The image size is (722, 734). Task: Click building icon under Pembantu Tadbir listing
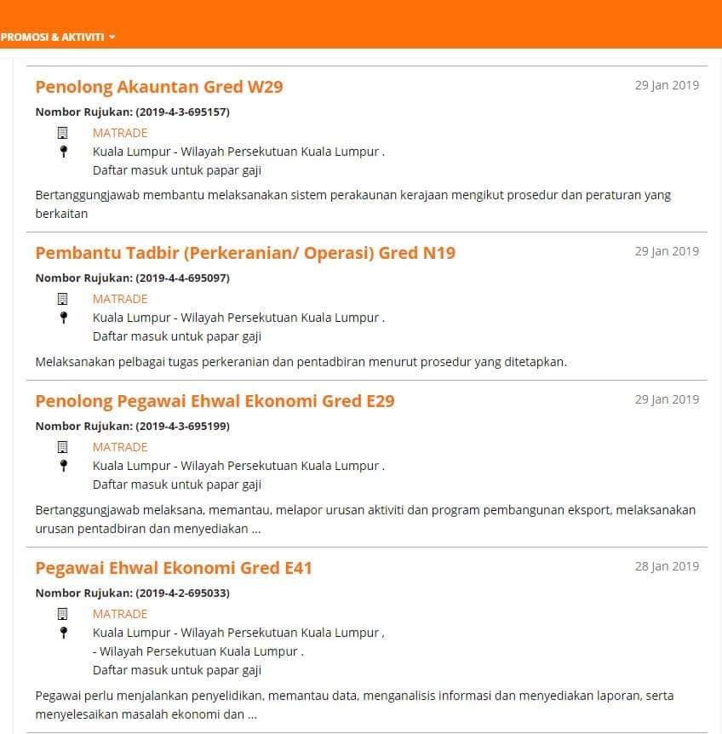(62, 299)
